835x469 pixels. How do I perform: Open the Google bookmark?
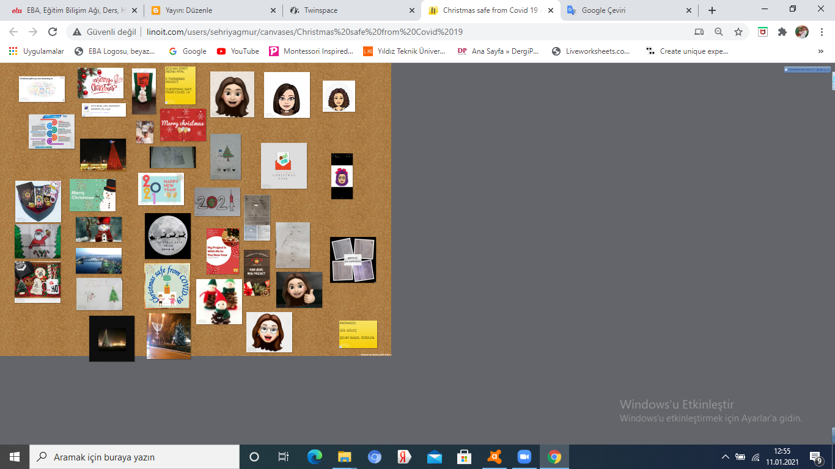coord(188,51)
